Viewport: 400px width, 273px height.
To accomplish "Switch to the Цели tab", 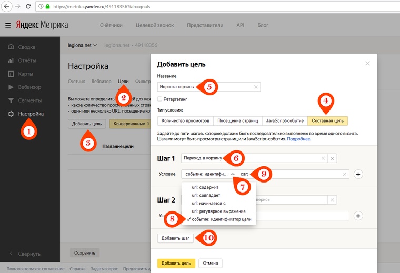I will pos(123,82).
